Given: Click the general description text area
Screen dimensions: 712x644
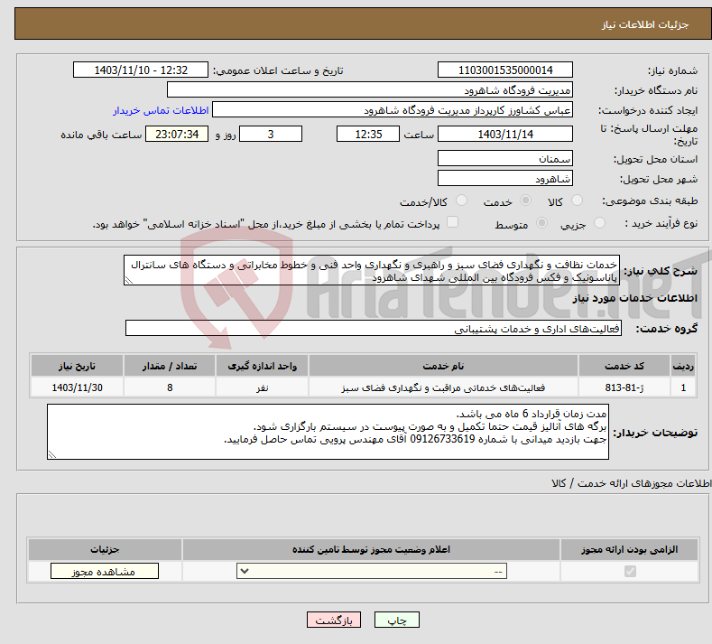Looking at the screenshot, I should click(x=372, y=270).
